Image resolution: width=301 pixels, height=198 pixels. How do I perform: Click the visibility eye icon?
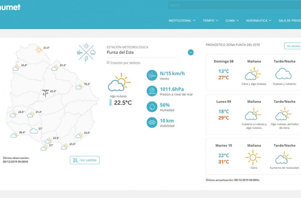[152, 123]
